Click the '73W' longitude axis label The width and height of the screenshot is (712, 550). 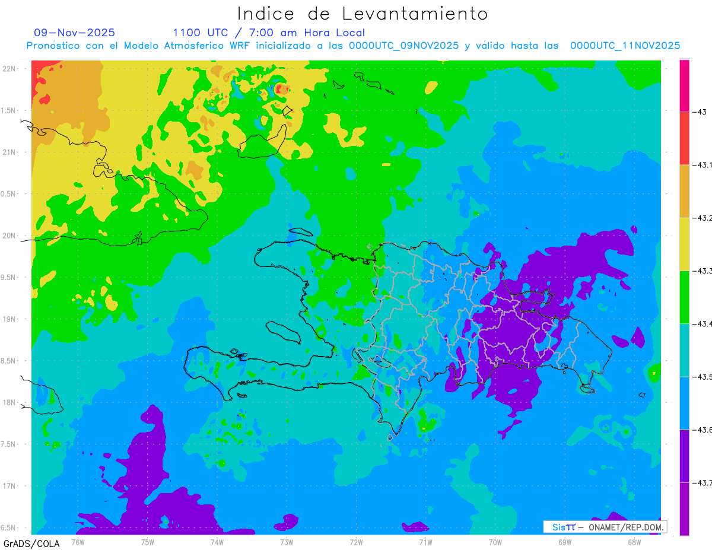287,542
